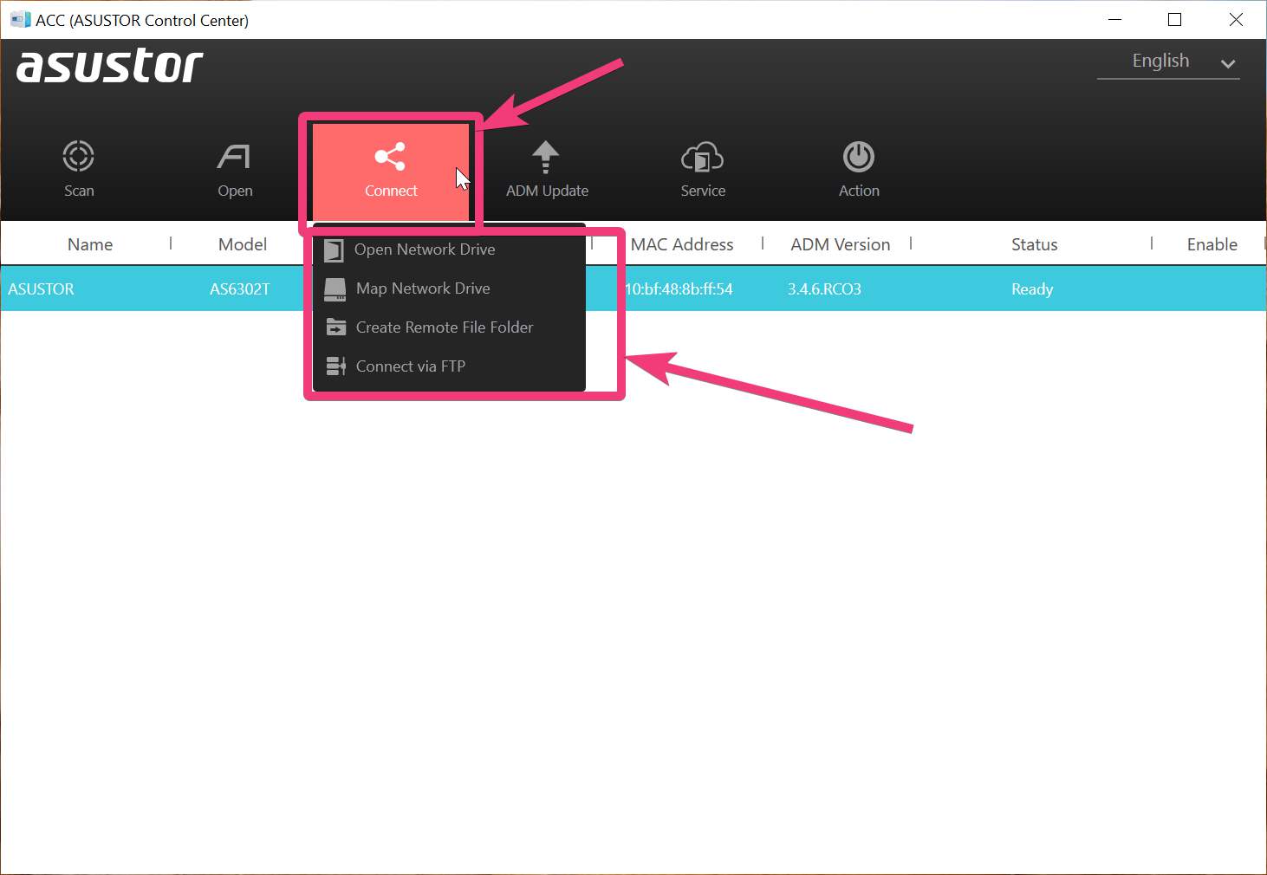This screenshot has height=875, width=1267.
Task: Click the MAC address ending ff:54
Action: [679, 289]
